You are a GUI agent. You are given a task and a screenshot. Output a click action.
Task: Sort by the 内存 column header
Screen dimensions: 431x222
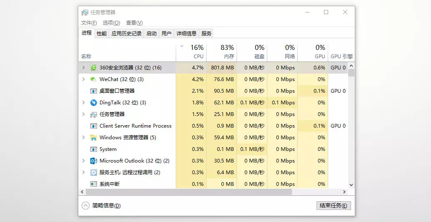(x=222, y=52)
